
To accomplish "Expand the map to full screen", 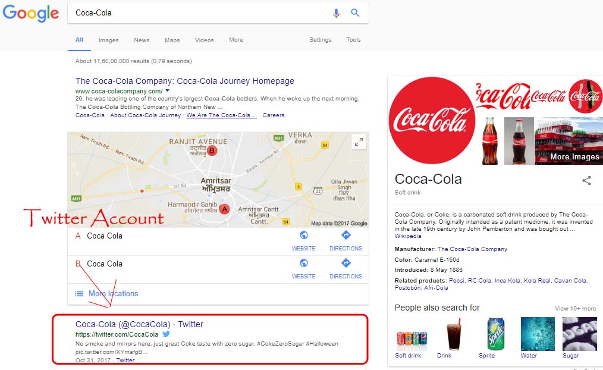I will [x=359, y=142].
